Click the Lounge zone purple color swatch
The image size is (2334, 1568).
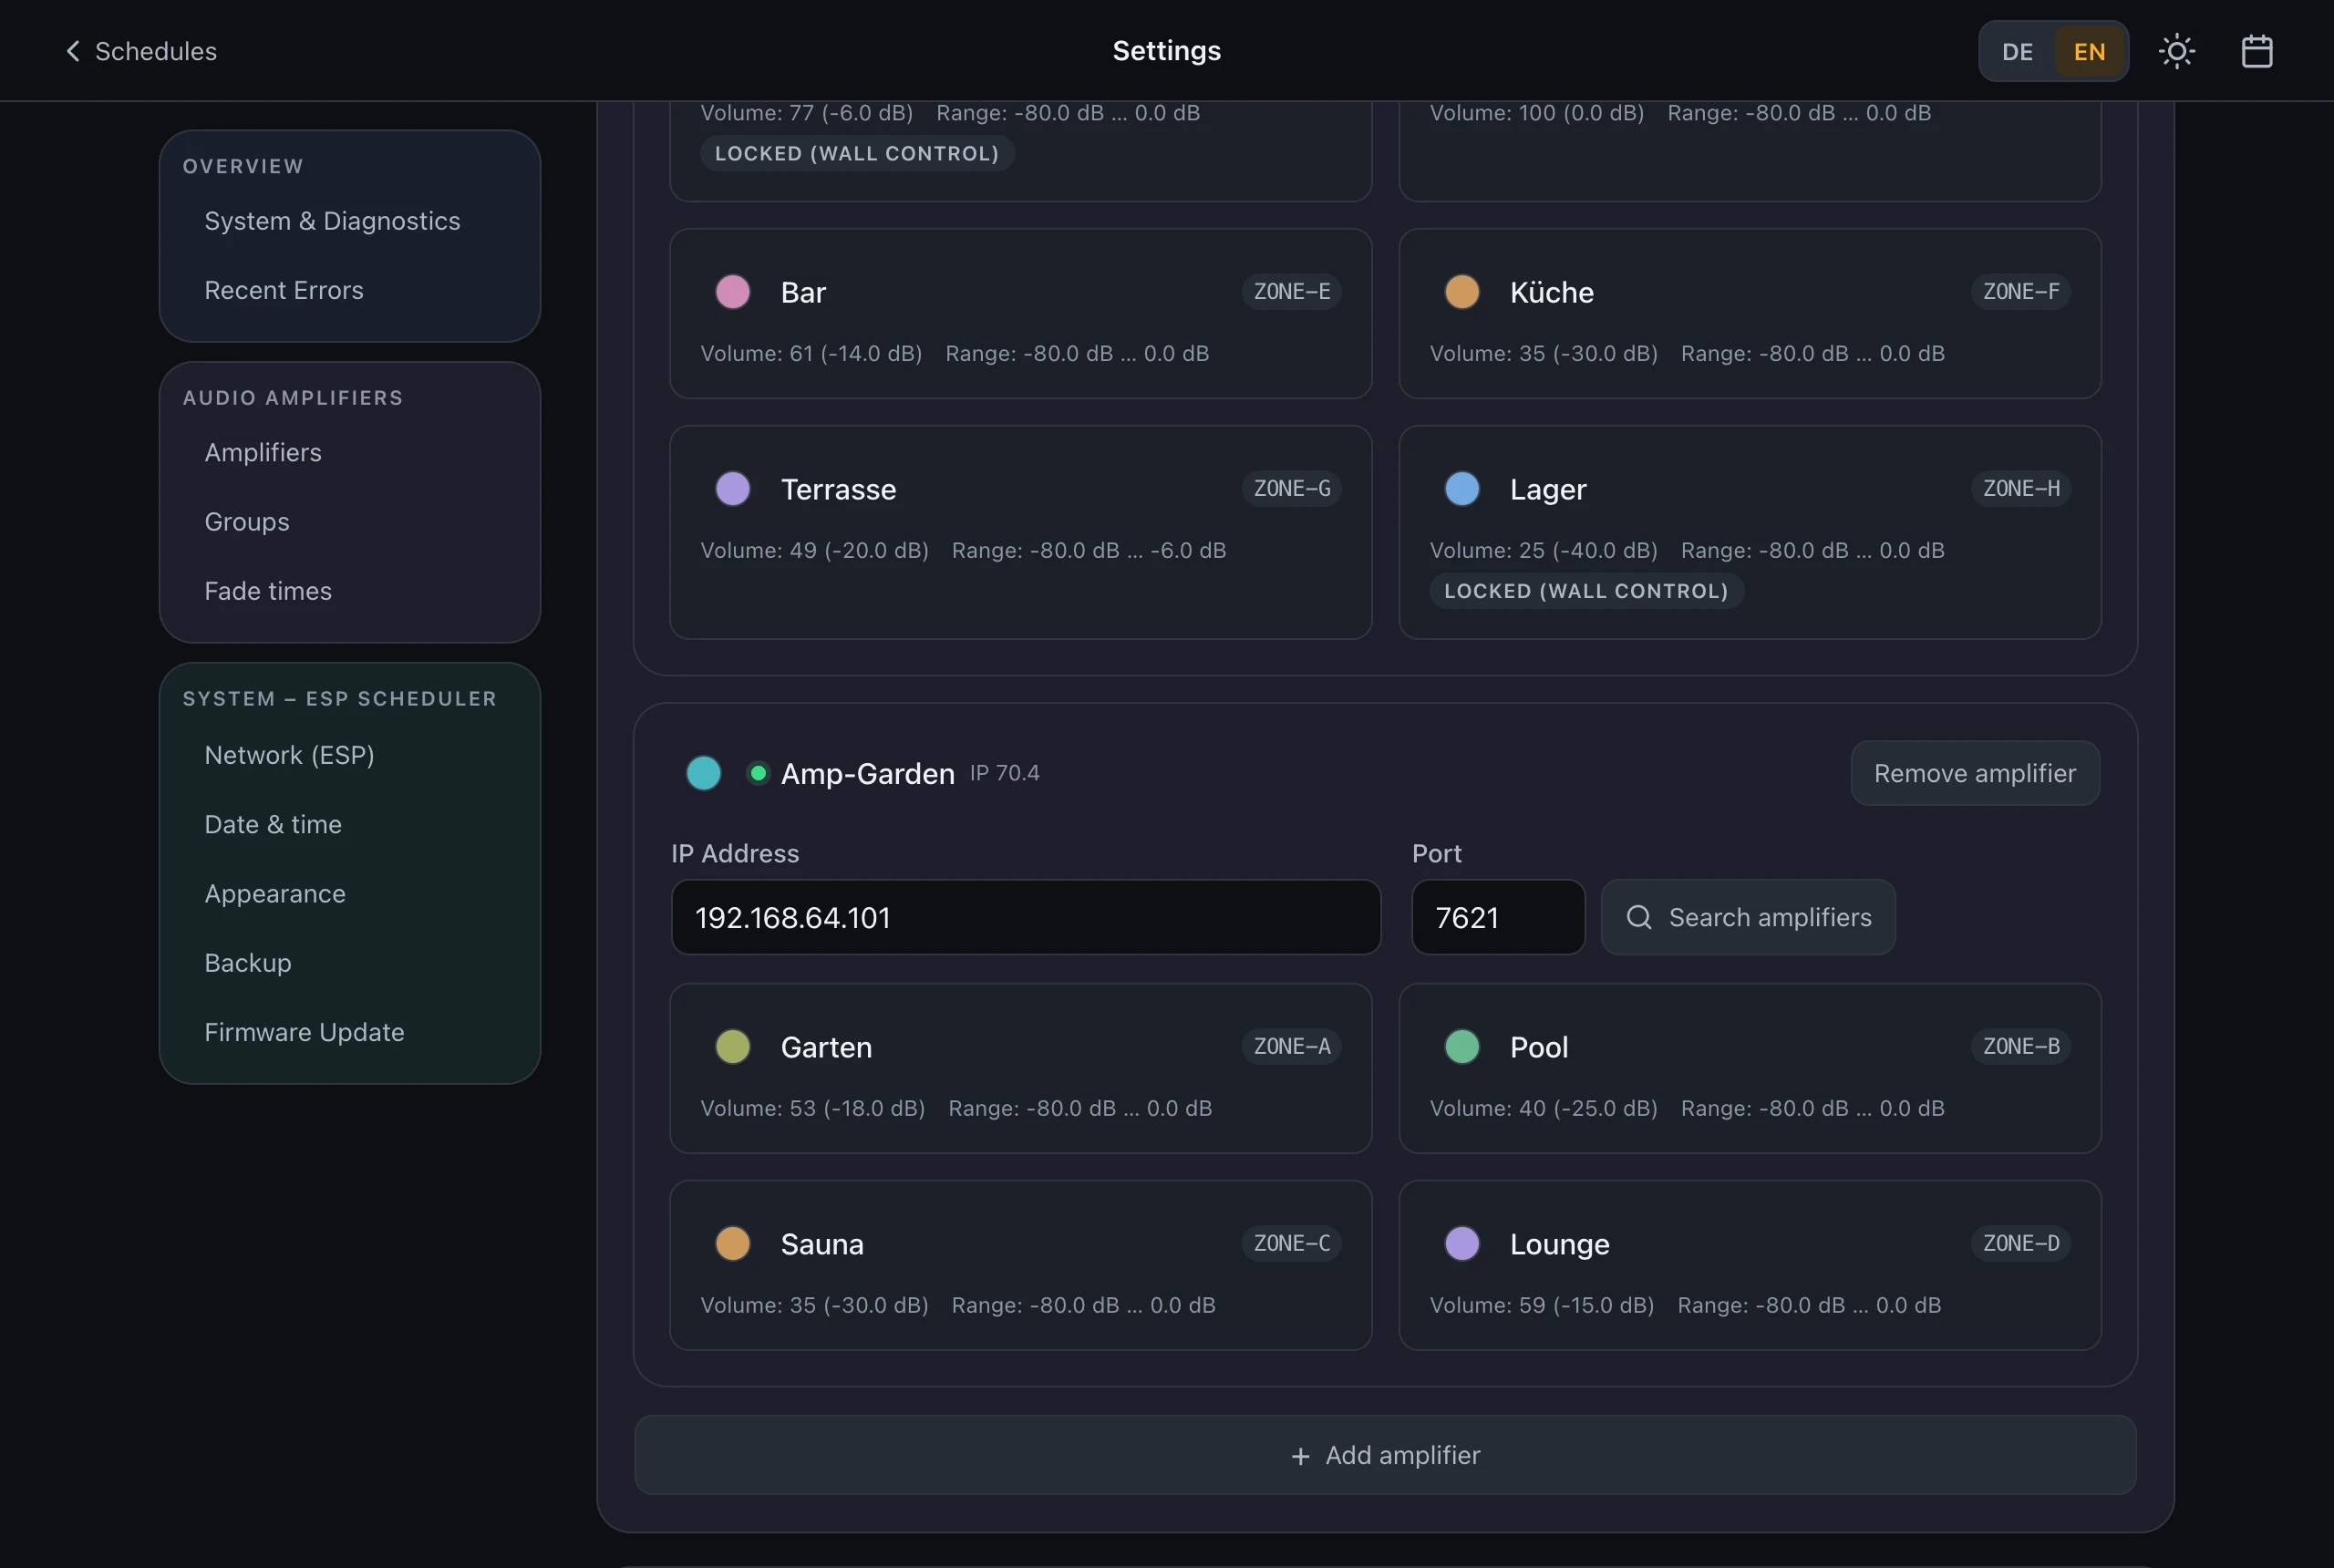(x=1462, y=1244)
